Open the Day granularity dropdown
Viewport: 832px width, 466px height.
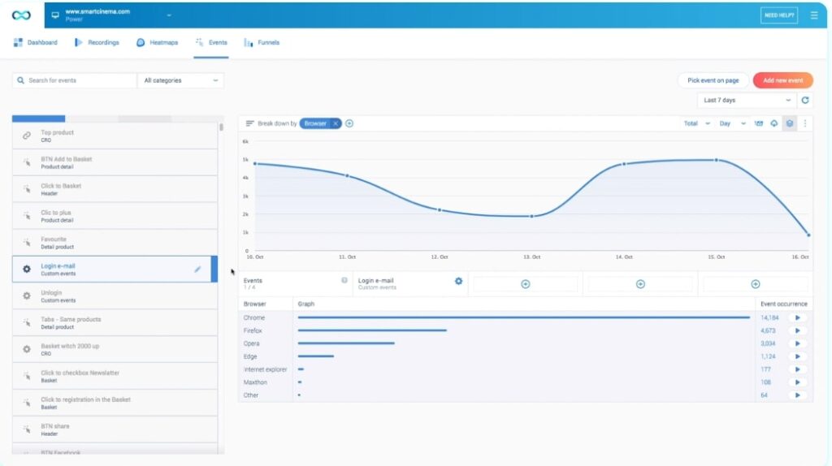[x=732, y=123]
